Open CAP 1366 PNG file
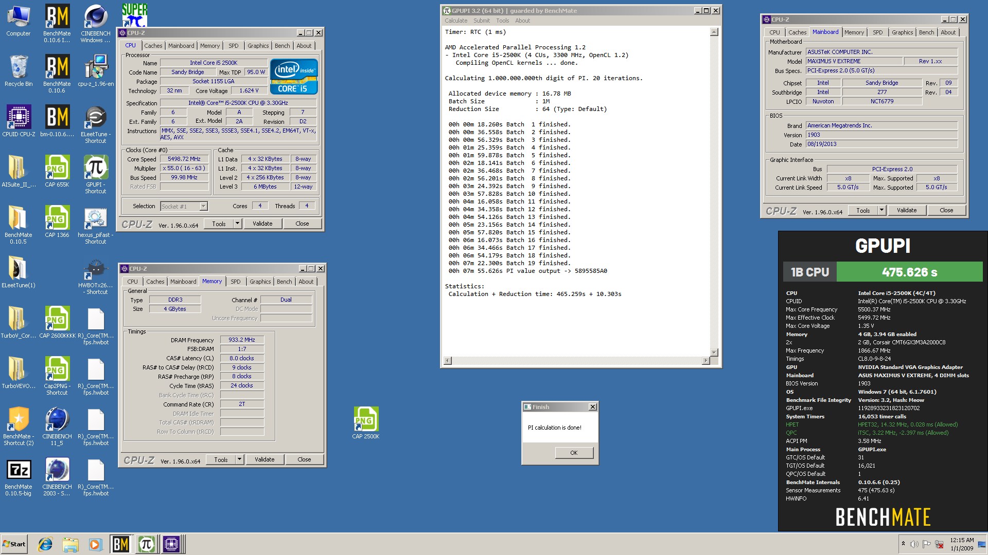Image resolution: width=988 pixels, height=555 pixels. click(57, 221)
